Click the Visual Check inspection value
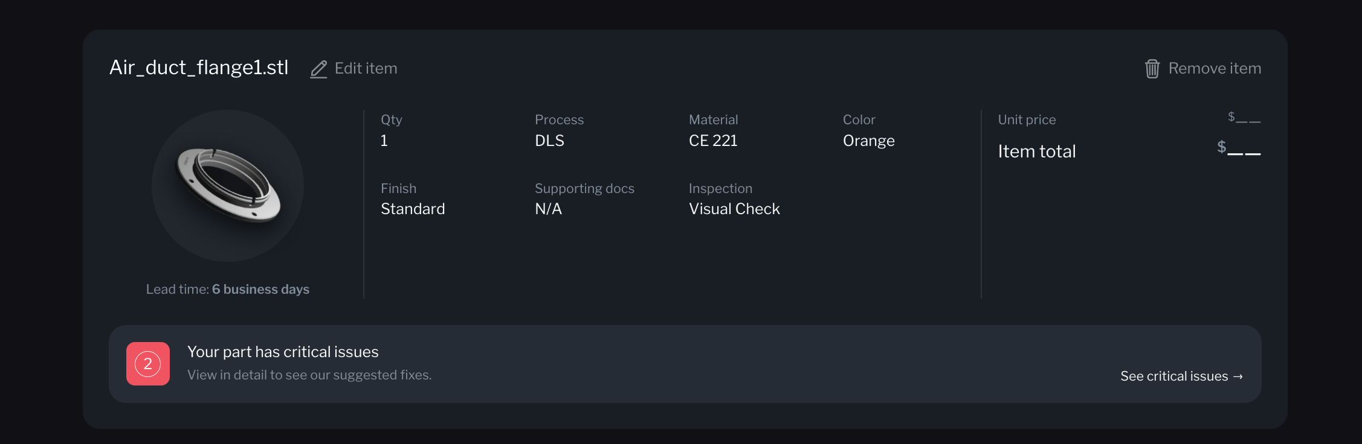This screenshot has height=444, width=1362. tap(734, 209)
